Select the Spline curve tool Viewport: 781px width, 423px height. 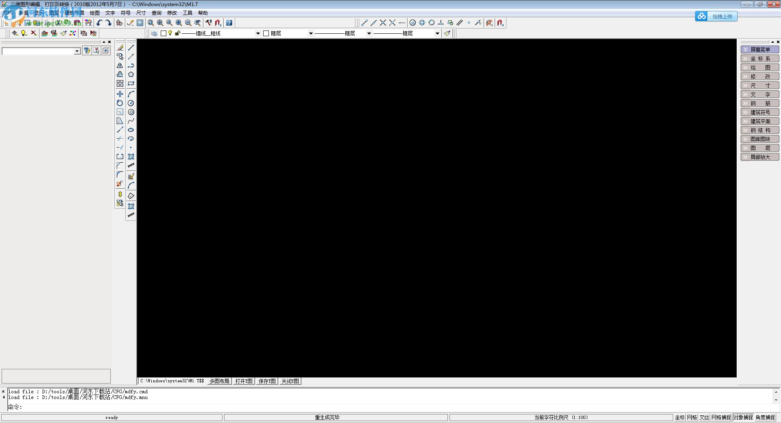131,121
